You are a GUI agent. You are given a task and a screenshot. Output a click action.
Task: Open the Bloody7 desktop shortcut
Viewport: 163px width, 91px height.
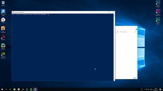coord(3,37)
